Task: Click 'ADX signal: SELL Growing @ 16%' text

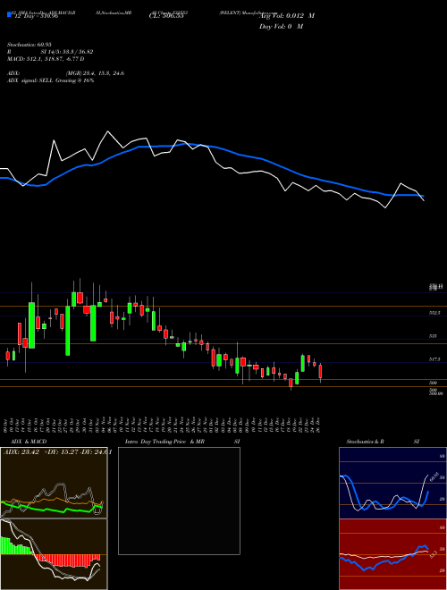Action: pyautogui.click(x=50, y=80)
